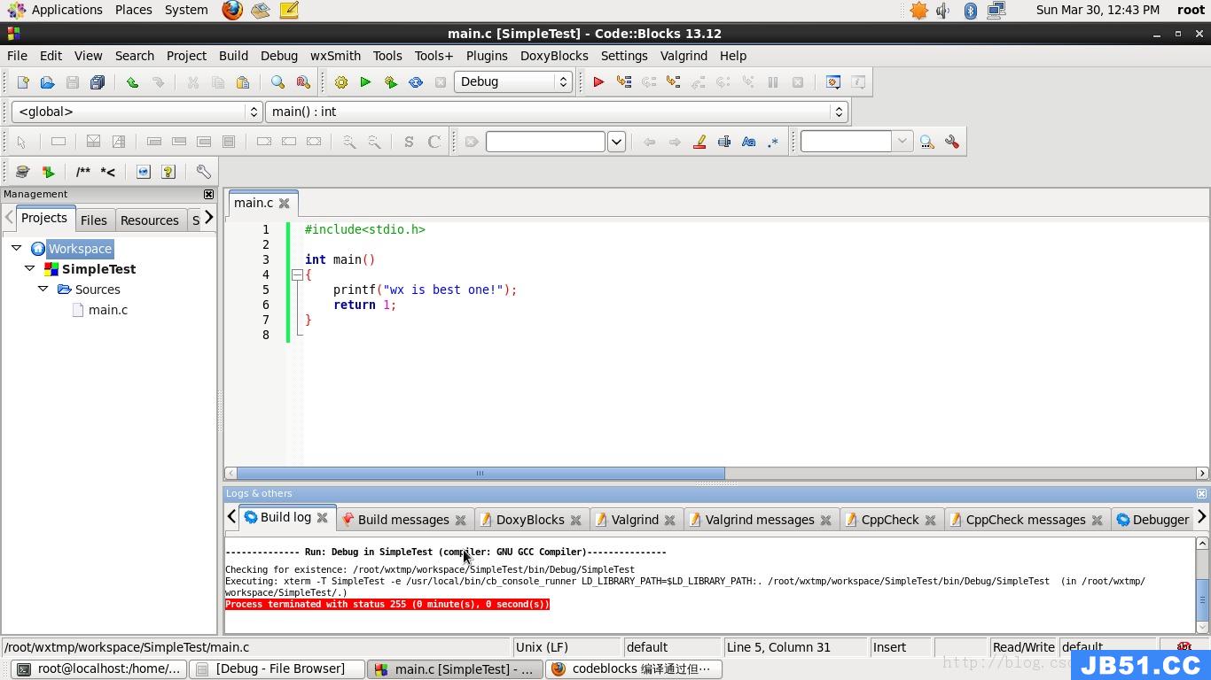Open the small combo dropdown right of regex
This screenshot has height=680, width=1211.
(x=902, y=142)
